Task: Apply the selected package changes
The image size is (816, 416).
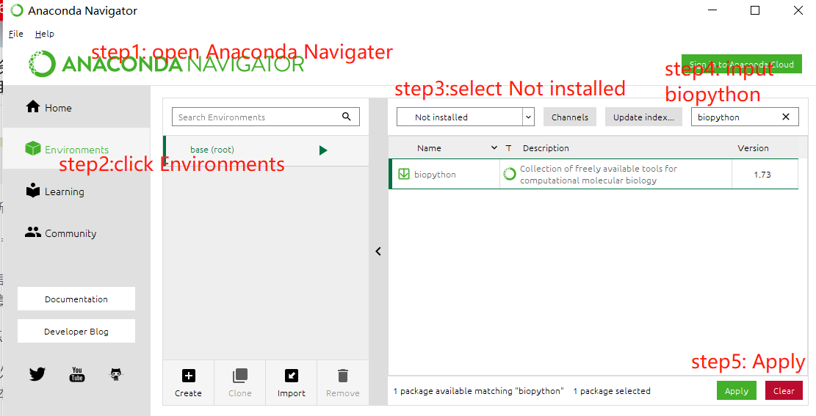Action: 737,390
